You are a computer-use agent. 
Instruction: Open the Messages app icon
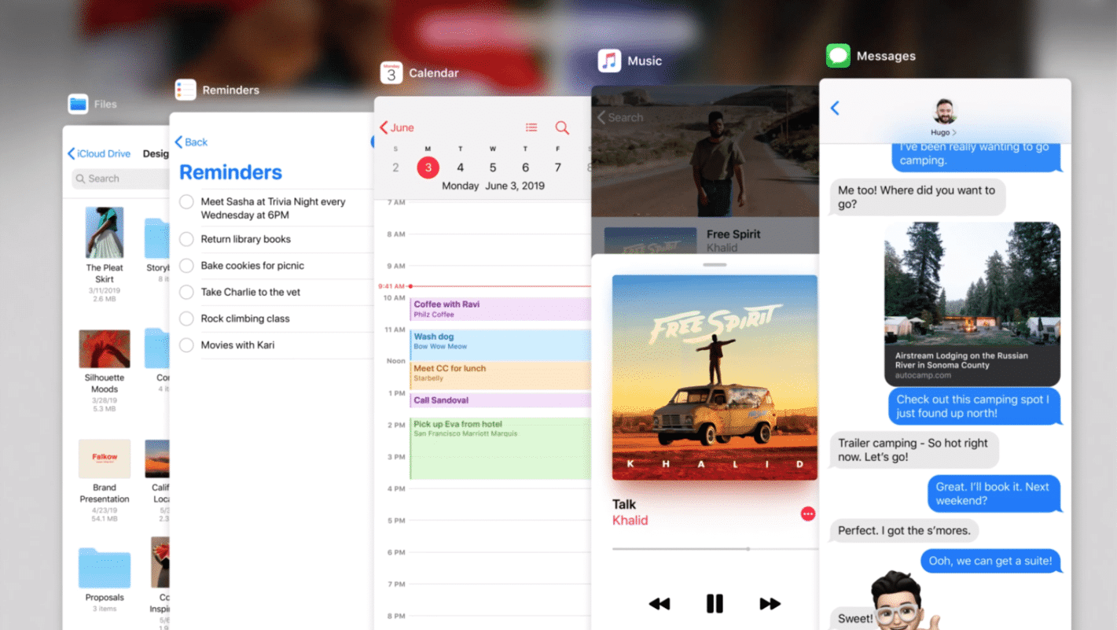pos(838,56)
